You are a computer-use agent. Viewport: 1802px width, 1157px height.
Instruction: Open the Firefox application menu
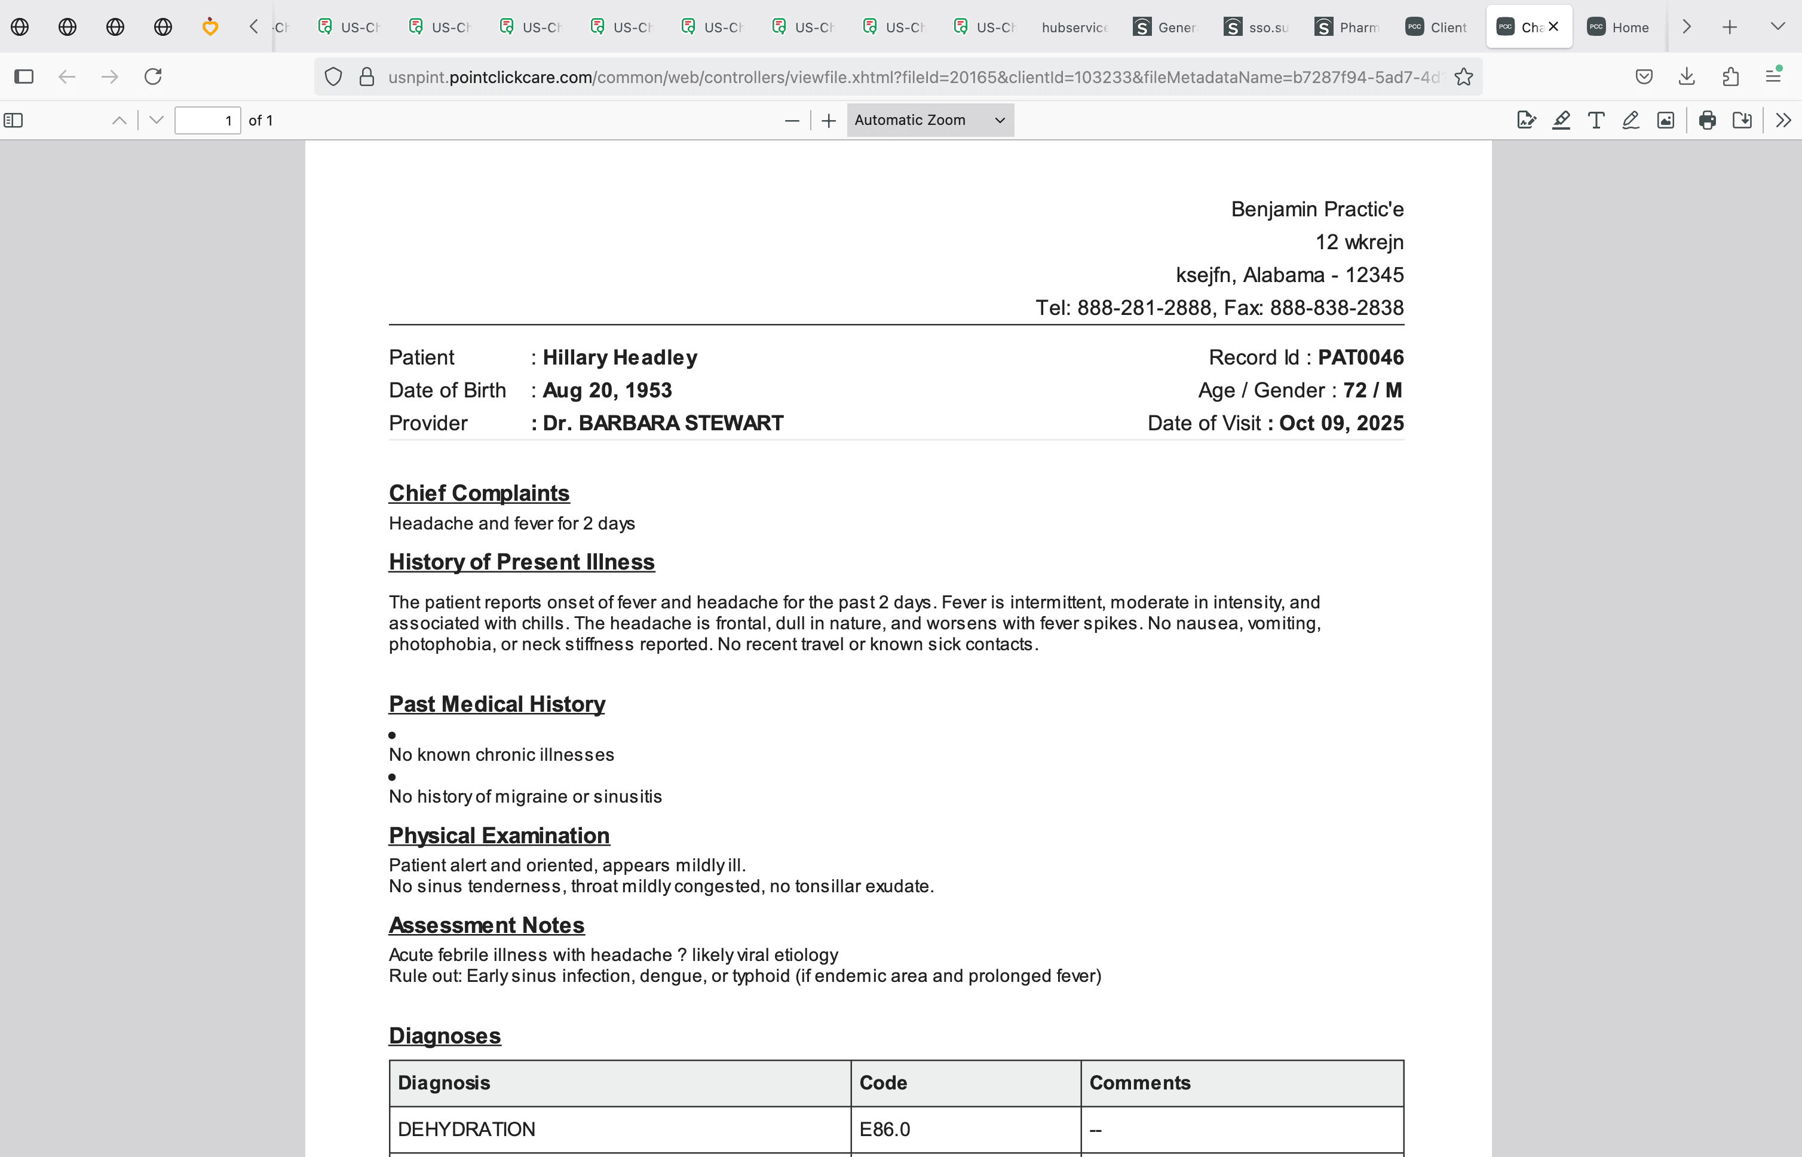[1774, 76]
